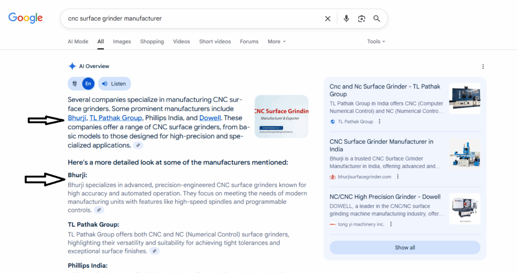Follow the Bhurji link in overview

click(x=77, y=118)
